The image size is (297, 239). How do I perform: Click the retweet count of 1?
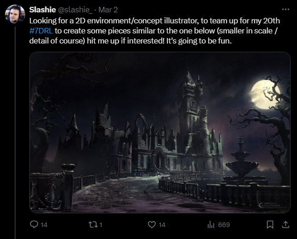click(x=101, y=225)
